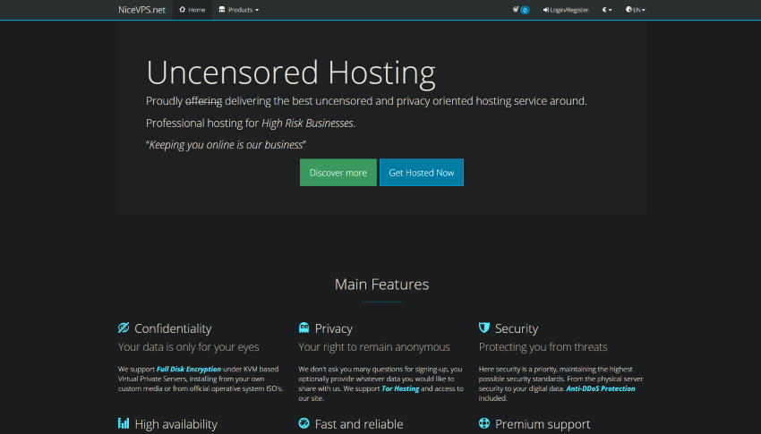Viewport: 761px width, 434px height.
Task: Open the Login/Register page
Action: coord(566,10)
